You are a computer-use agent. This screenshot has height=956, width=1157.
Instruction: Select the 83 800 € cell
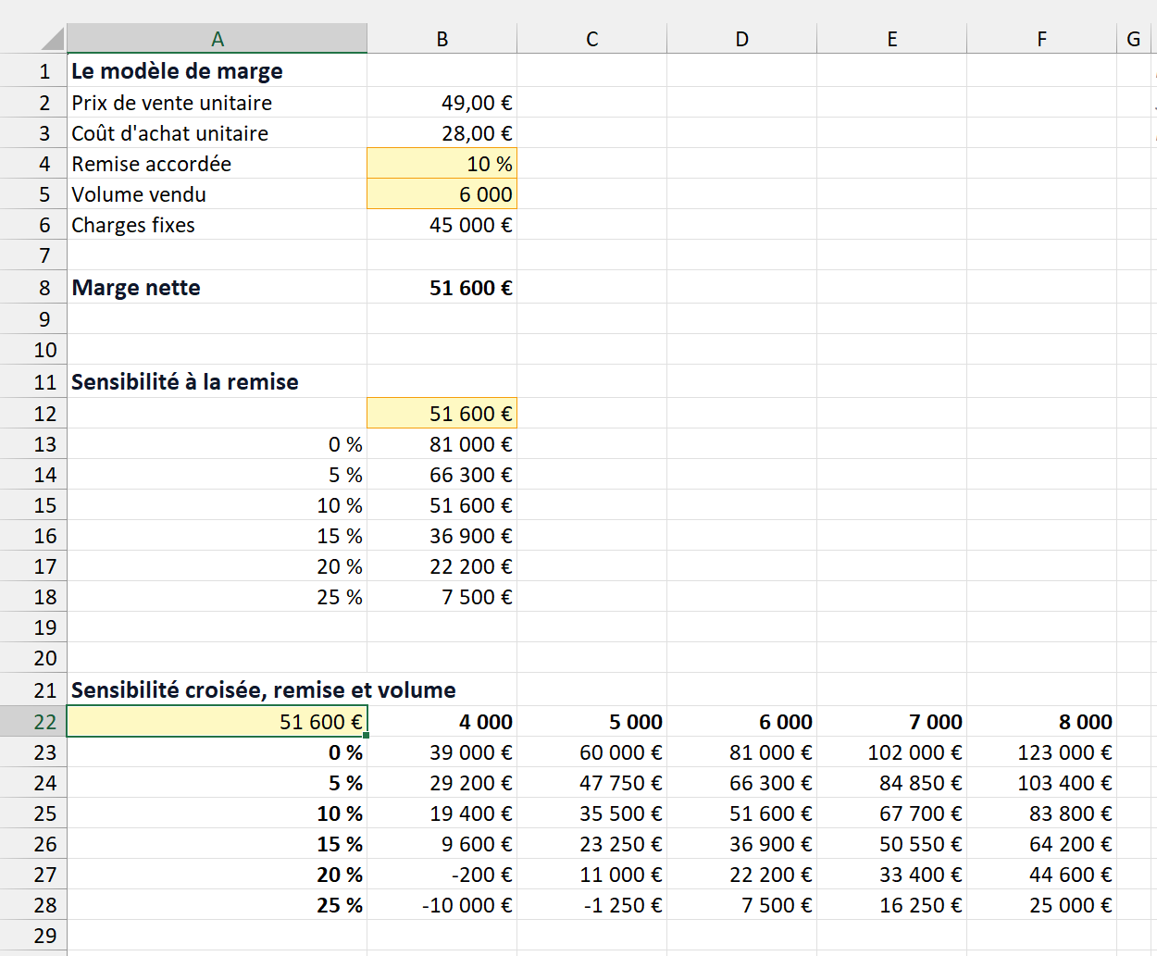(x=1042, y=813)
